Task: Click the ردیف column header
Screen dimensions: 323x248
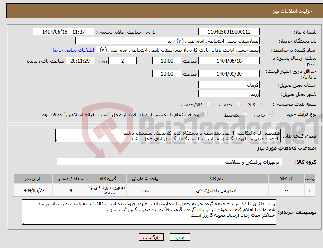Action: point(310,179)
